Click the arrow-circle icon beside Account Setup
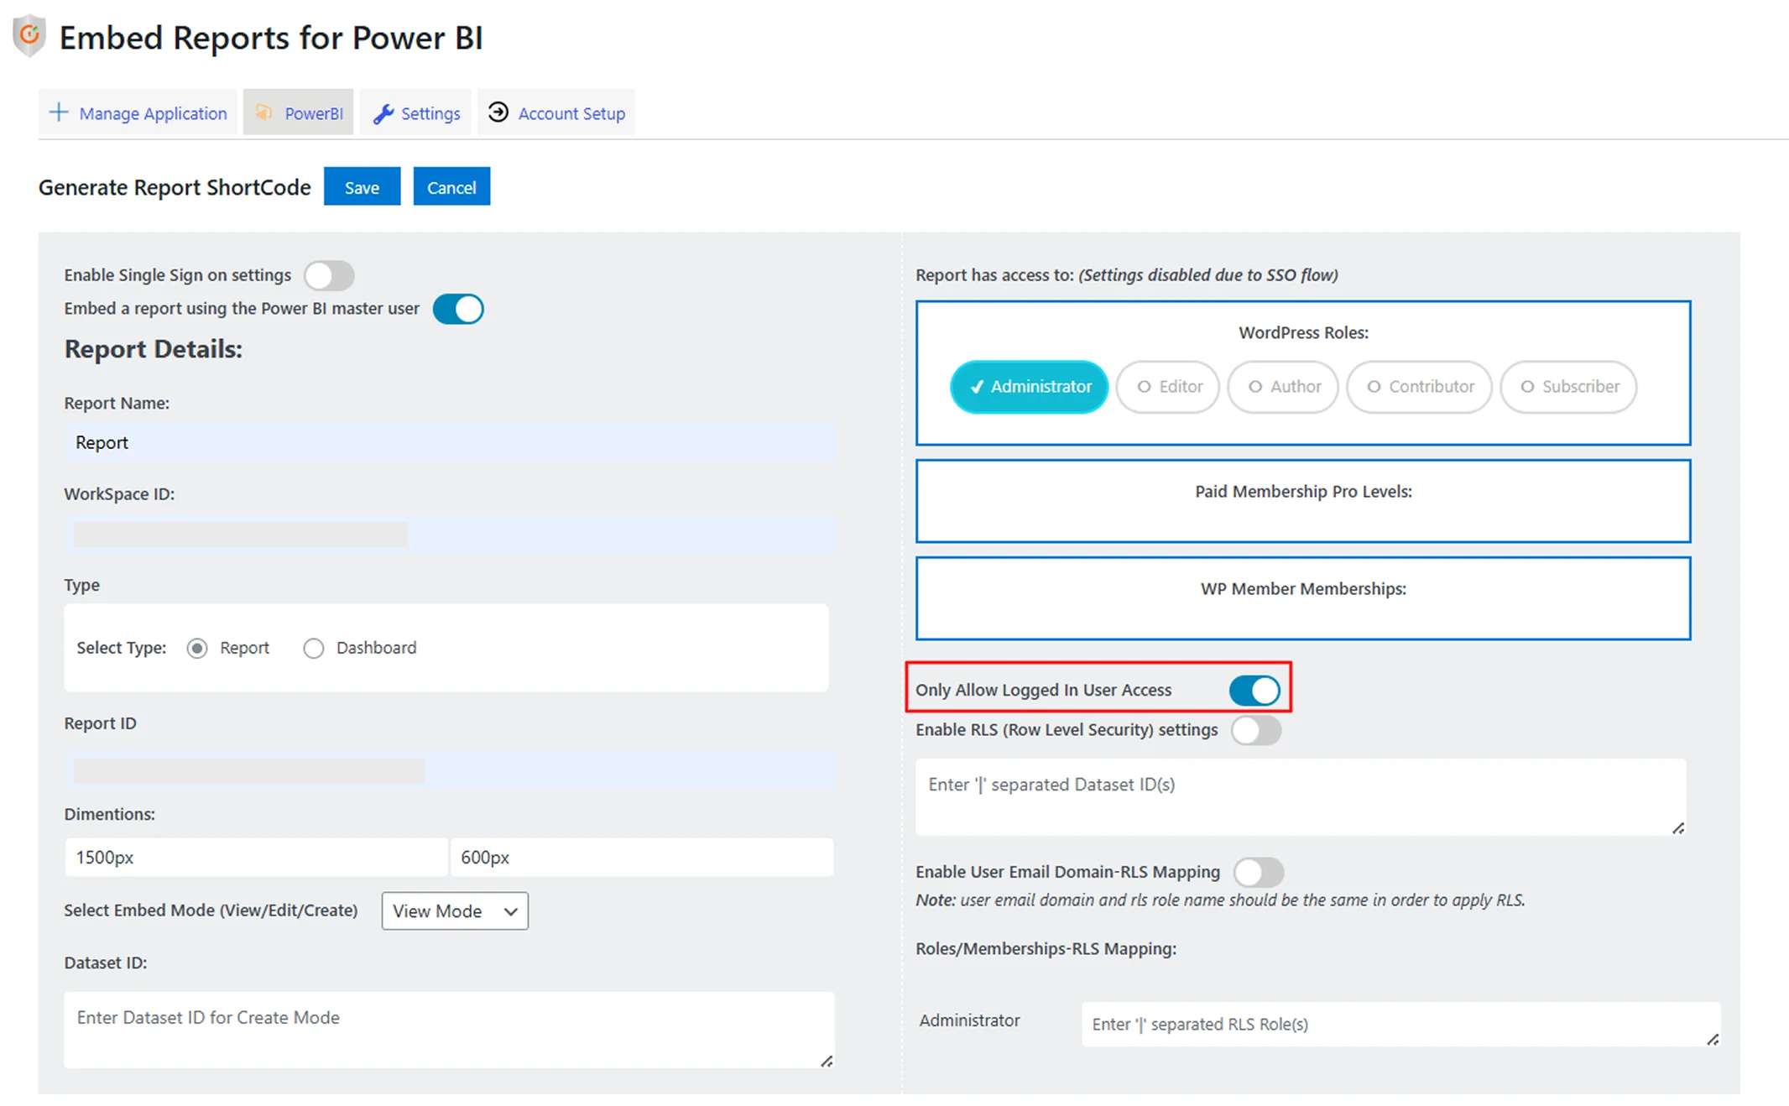1789x1106 pixels. (x=498, y=112)
